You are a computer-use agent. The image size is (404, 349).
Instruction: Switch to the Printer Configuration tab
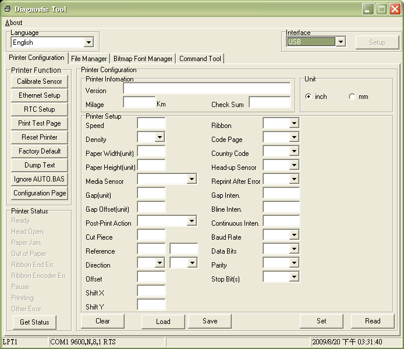(36, 58)
